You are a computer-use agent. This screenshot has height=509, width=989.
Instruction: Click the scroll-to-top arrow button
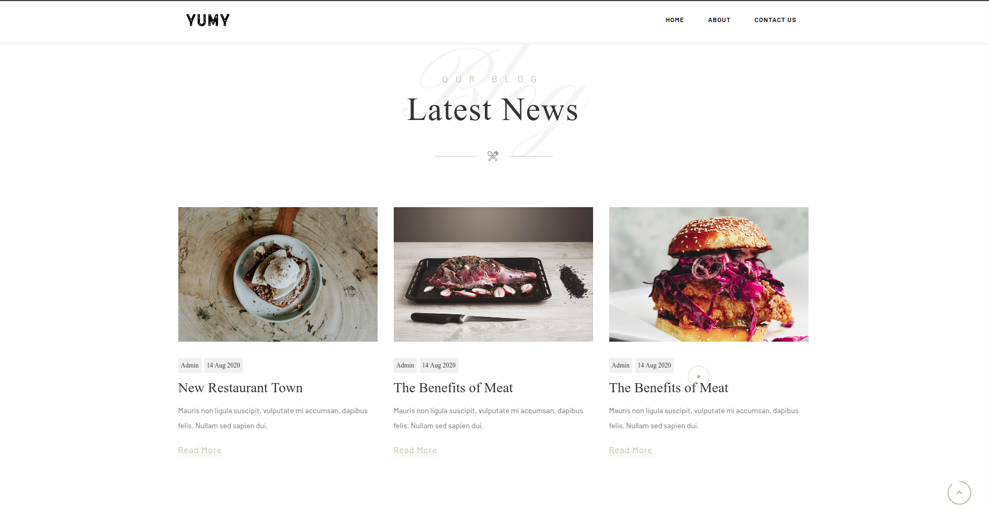(959, 492)
